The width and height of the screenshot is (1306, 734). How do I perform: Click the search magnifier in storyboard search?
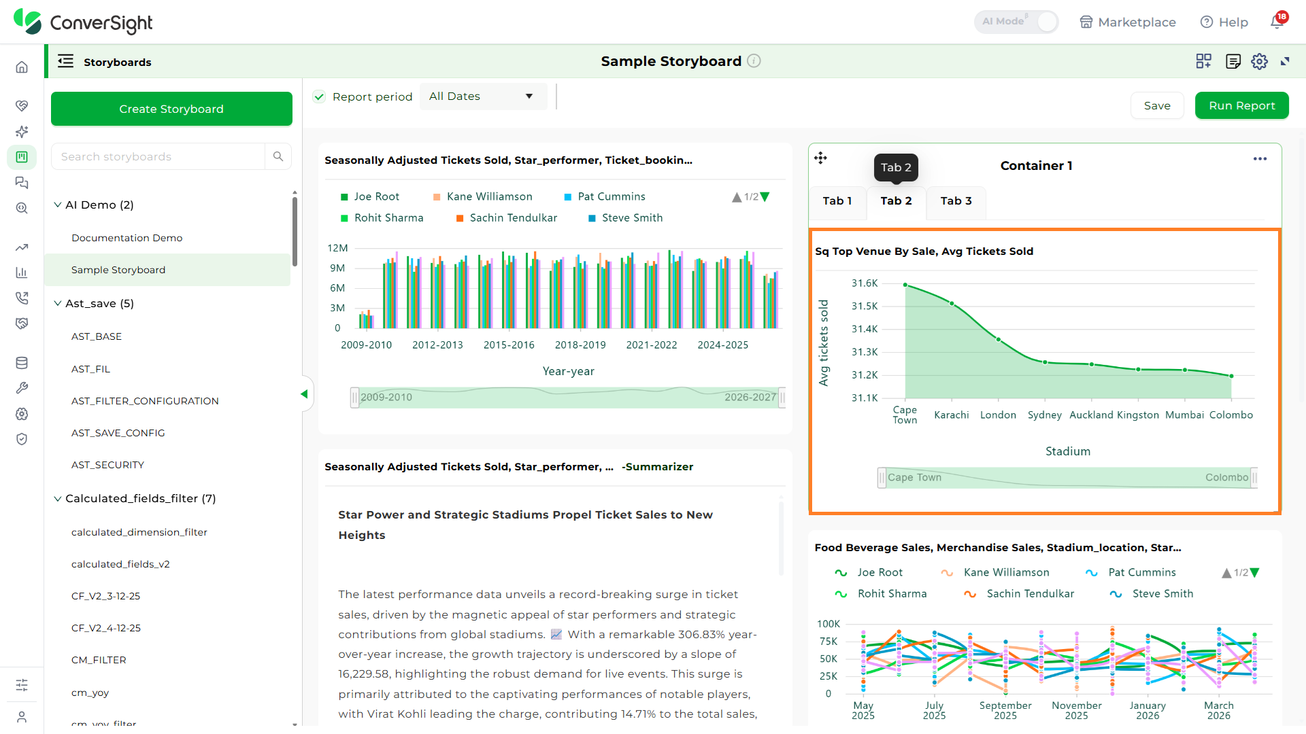(x=278, y=156)
